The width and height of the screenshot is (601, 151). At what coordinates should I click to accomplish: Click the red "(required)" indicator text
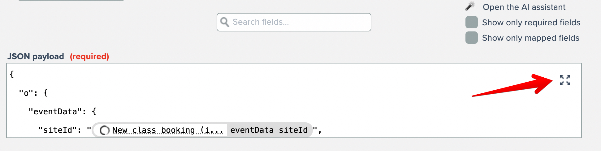click(89, 56)
